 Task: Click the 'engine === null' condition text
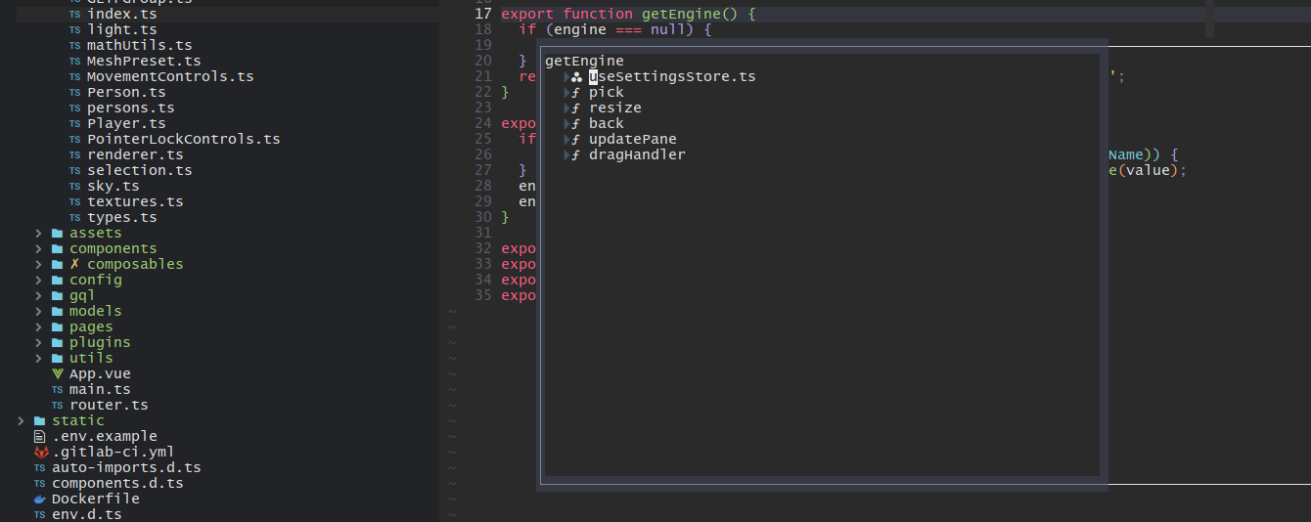[620, 30]
